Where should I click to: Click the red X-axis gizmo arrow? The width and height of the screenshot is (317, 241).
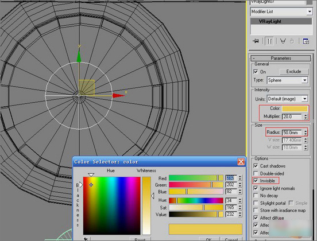[118, 96]
